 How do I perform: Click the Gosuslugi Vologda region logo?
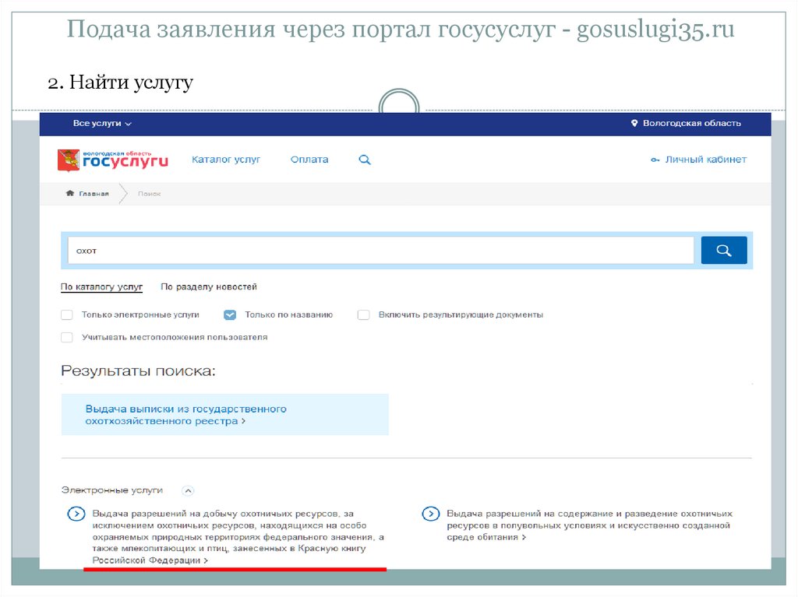113,160
